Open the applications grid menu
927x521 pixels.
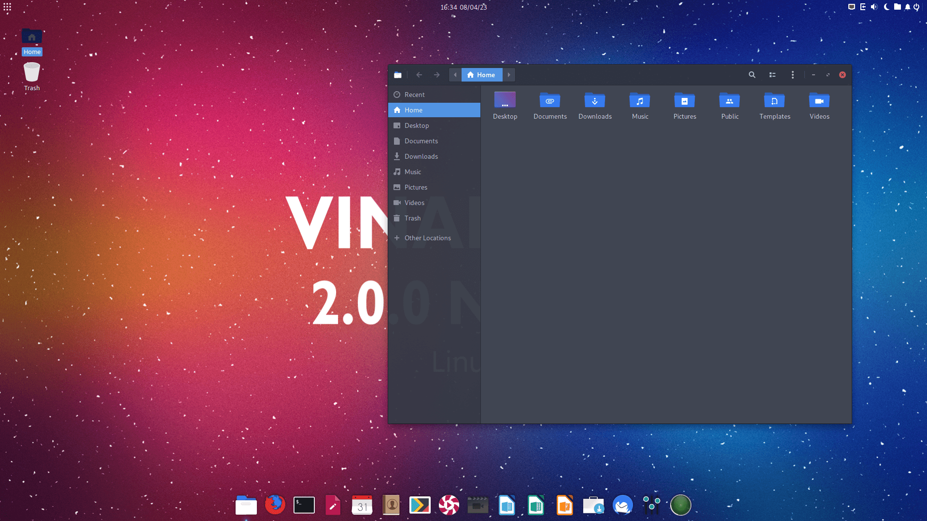click(7, 7)
